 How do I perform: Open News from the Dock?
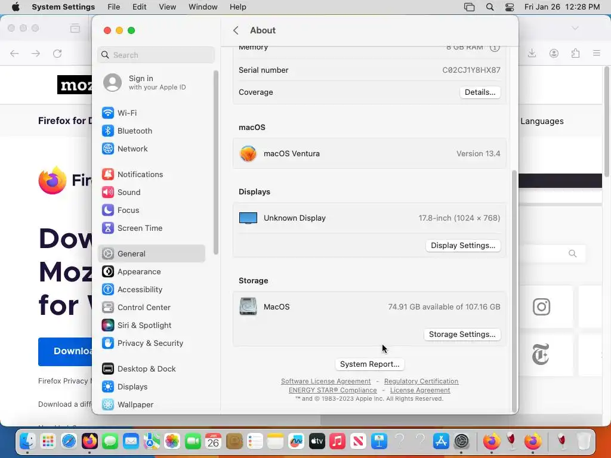click(358, 441)
